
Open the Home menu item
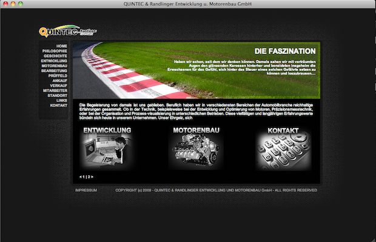(x=62, y=46)
